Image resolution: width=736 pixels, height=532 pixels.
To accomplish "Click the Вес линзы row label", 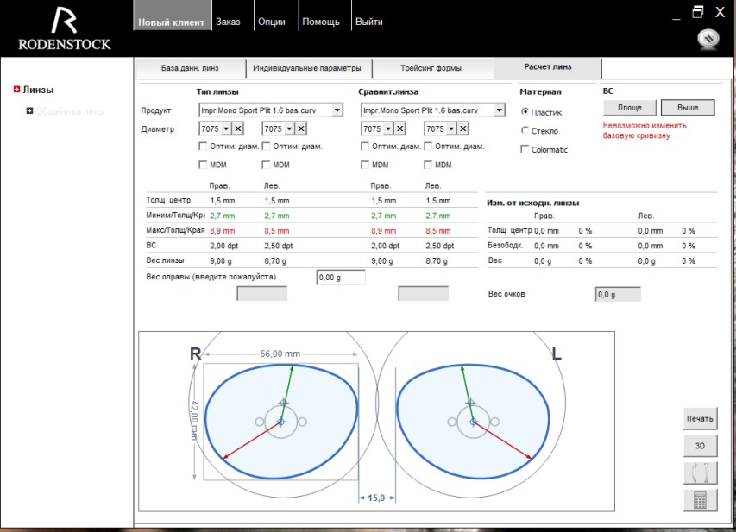I will click(165, 260).
